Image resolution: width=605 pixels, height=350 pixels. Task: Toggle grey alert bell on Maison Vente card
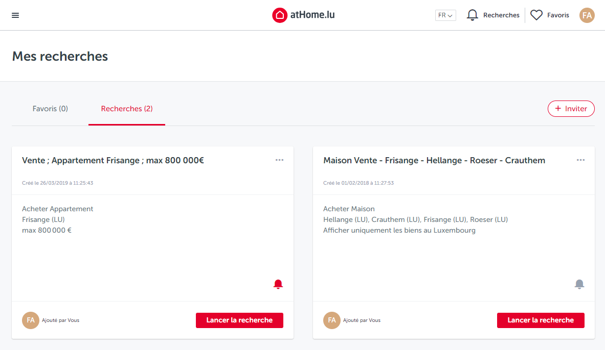point(579,284)
